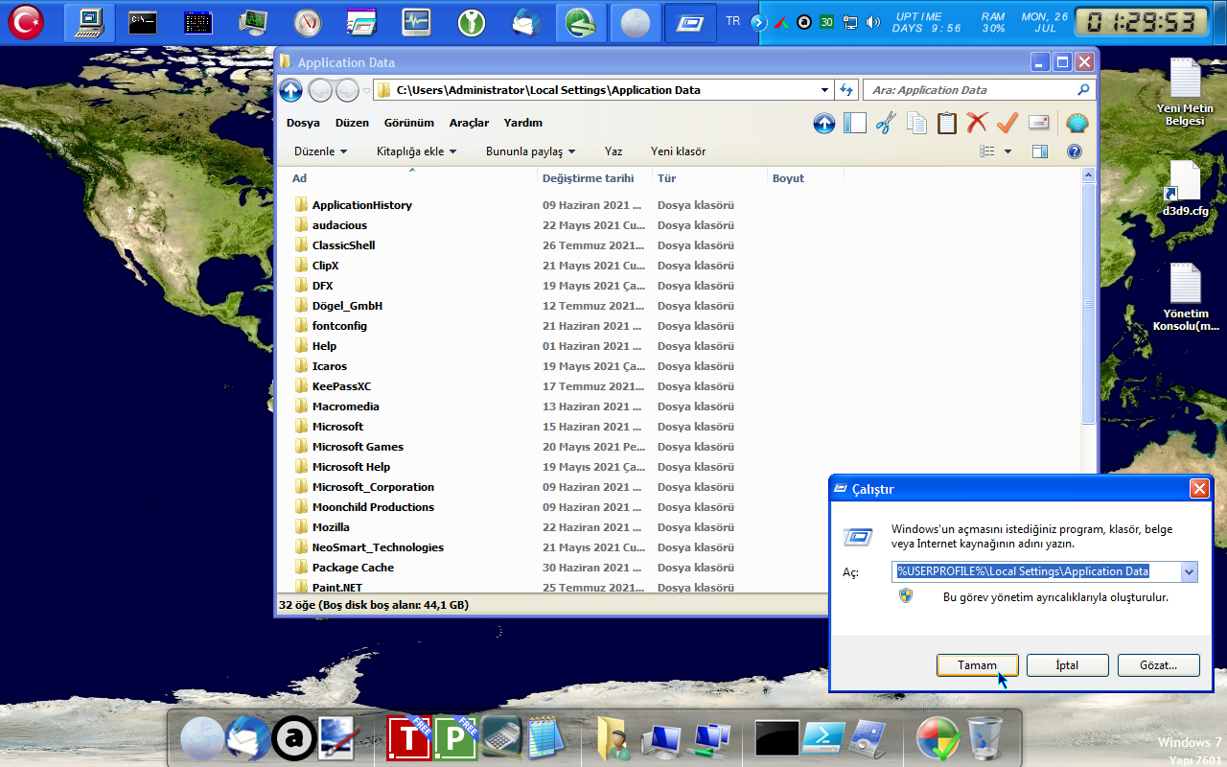The height and width of the screenshot is (767, 1227).
Task: Open the Araçlar menu
Action: [x=469, y=123]
